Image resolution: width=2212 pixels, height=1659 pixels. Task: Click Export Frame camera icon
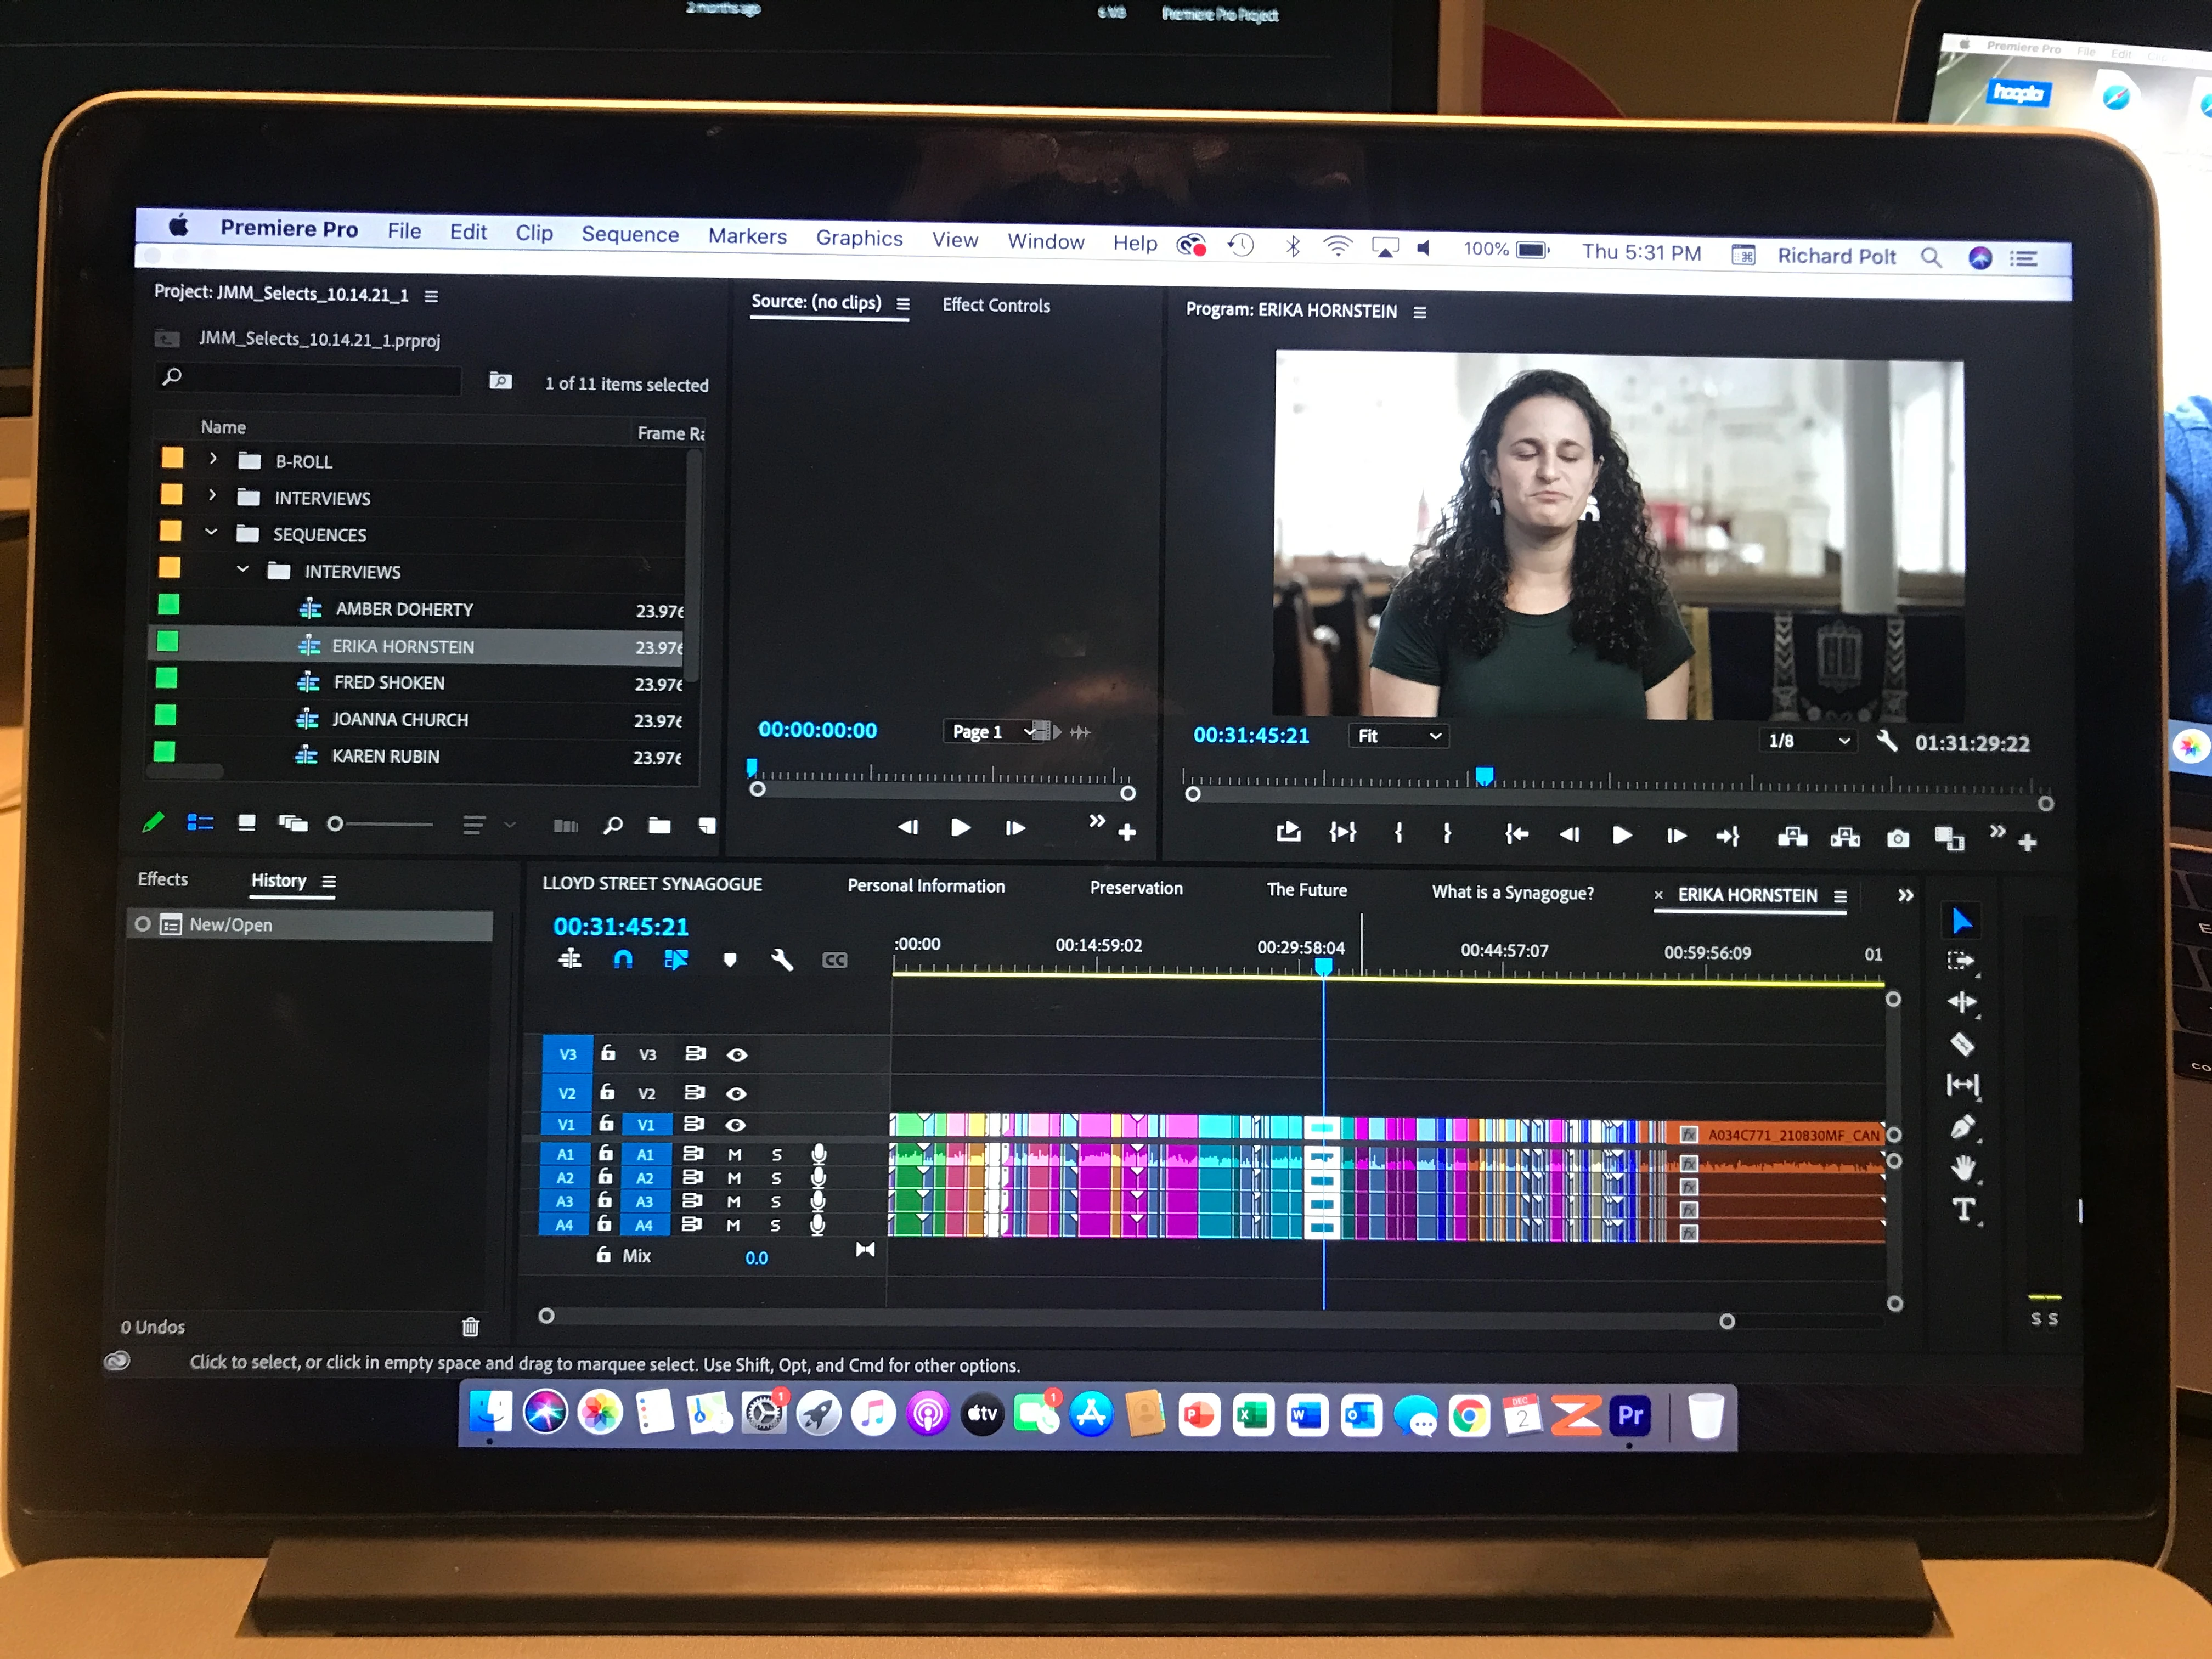tap(1897, 838)
